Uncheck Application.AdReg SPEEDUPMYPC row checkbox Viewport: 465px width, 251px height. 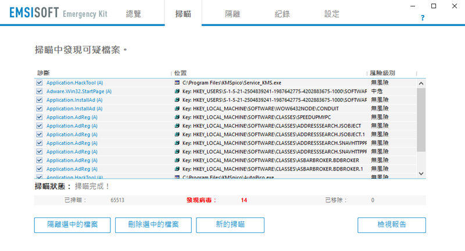pos(40,117)
